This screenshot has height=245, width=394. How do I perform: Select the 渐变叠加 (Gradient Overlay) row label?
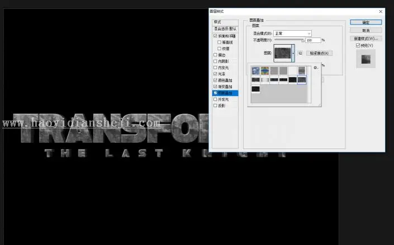[225, 87]
